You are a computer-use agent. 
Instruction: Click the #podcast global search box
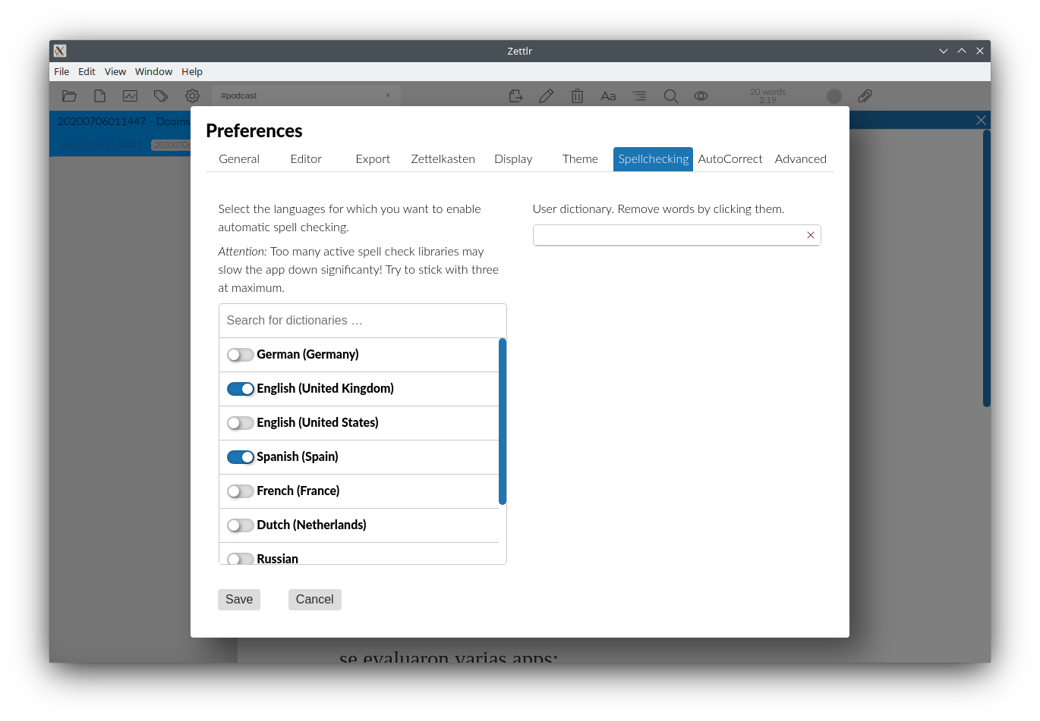[306, 96]
